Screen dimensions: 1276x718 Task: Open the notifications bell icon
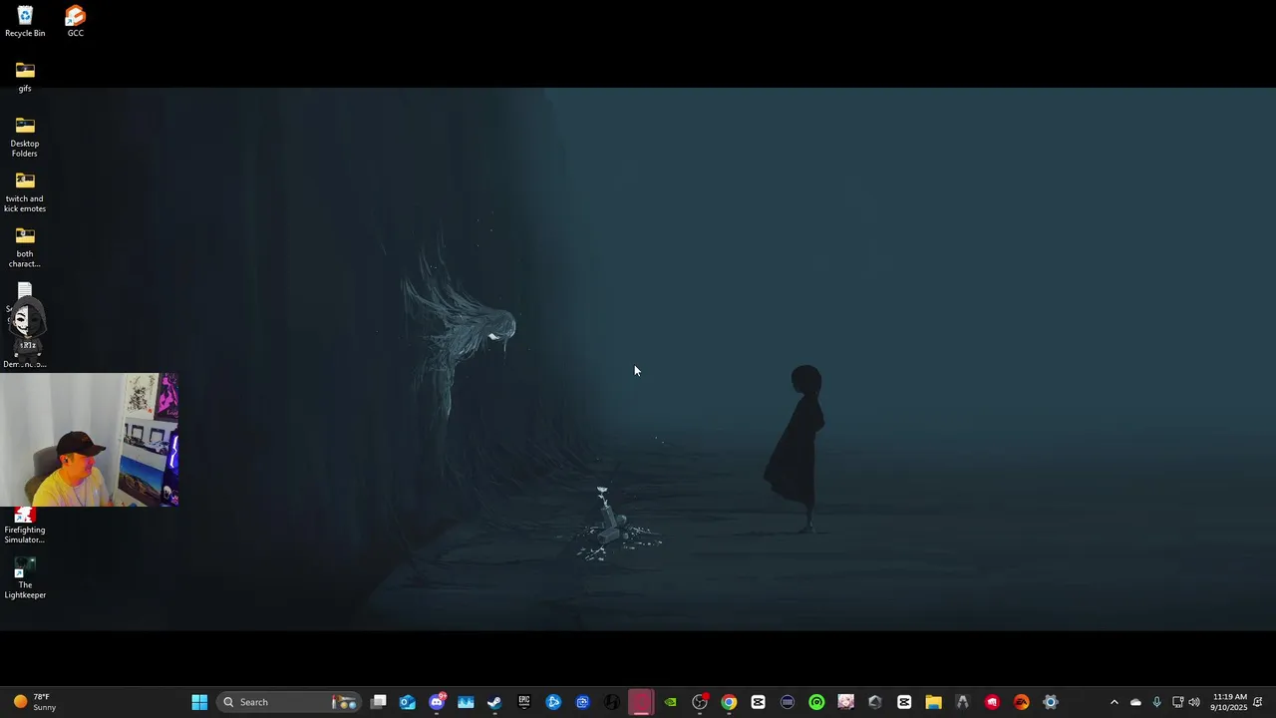1258,702
